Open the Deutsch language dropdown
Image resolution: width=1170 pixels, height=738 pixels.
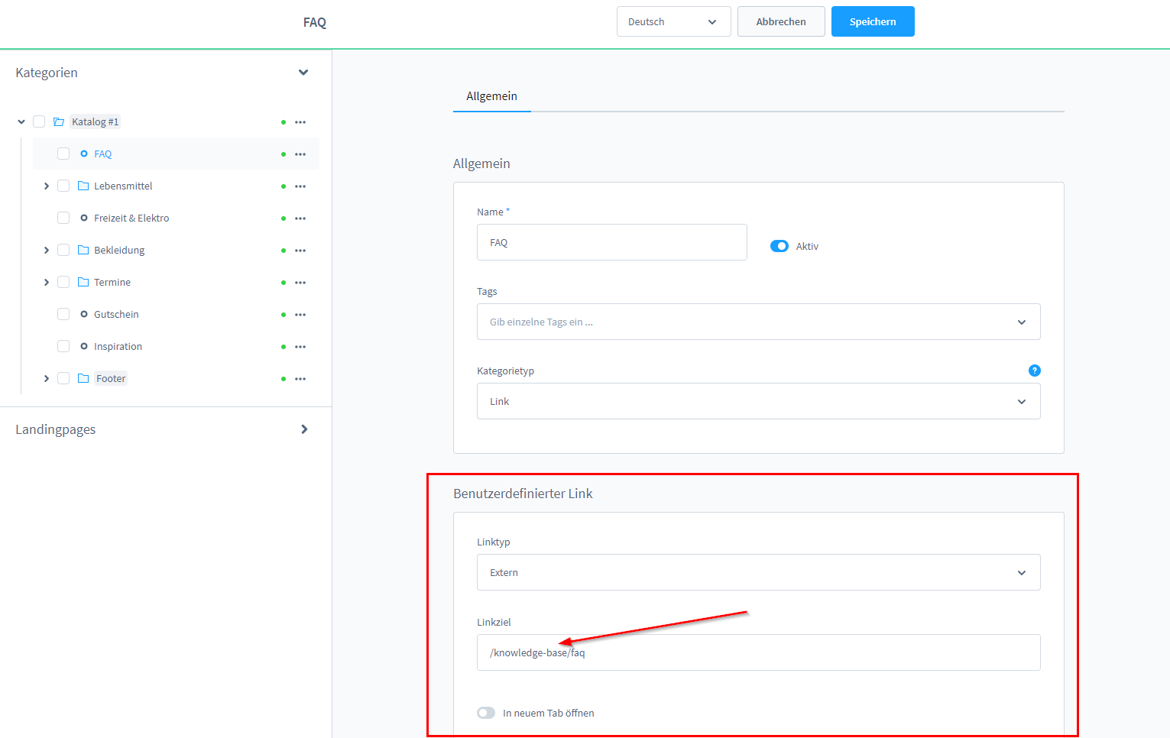pyautogui.click(x=673, y=21)
